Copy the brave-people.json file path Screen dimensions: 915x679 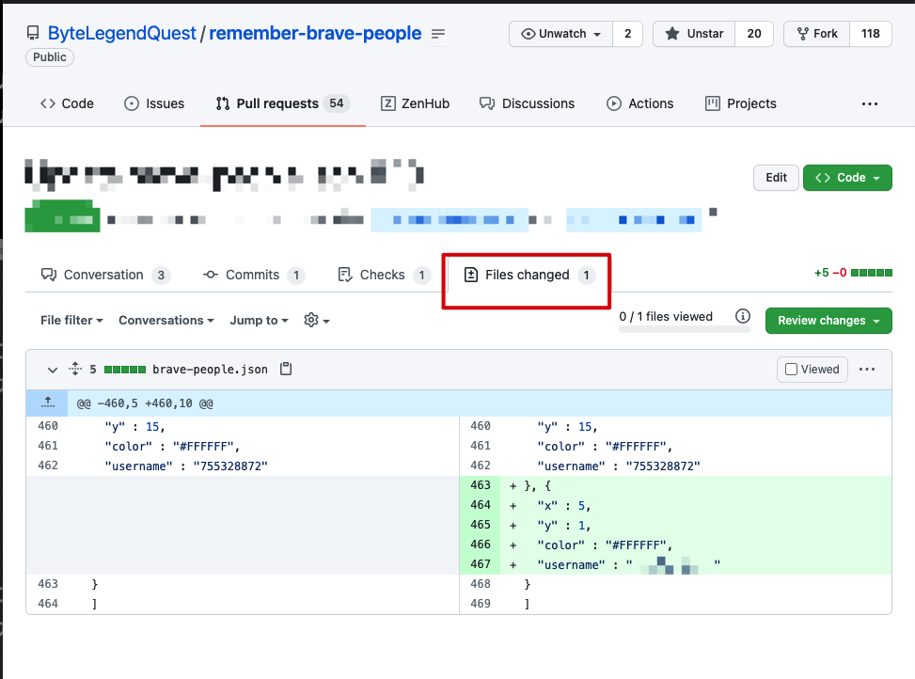point(286,369)
